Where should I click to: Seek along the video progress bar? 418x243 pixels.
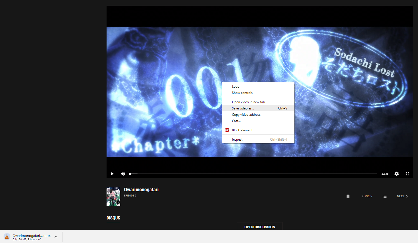click(x=253, y=174)
